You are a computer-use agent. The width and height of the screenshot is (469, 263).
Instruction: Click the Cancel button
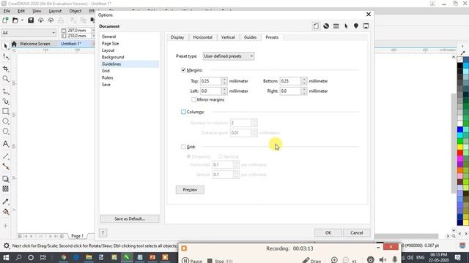(357, 232)
